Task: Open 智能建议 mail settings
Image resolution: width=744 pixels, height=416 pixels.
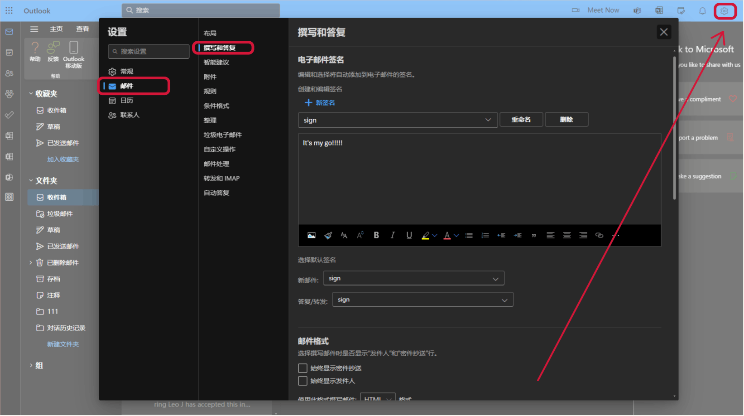Action: pos(216,63)
